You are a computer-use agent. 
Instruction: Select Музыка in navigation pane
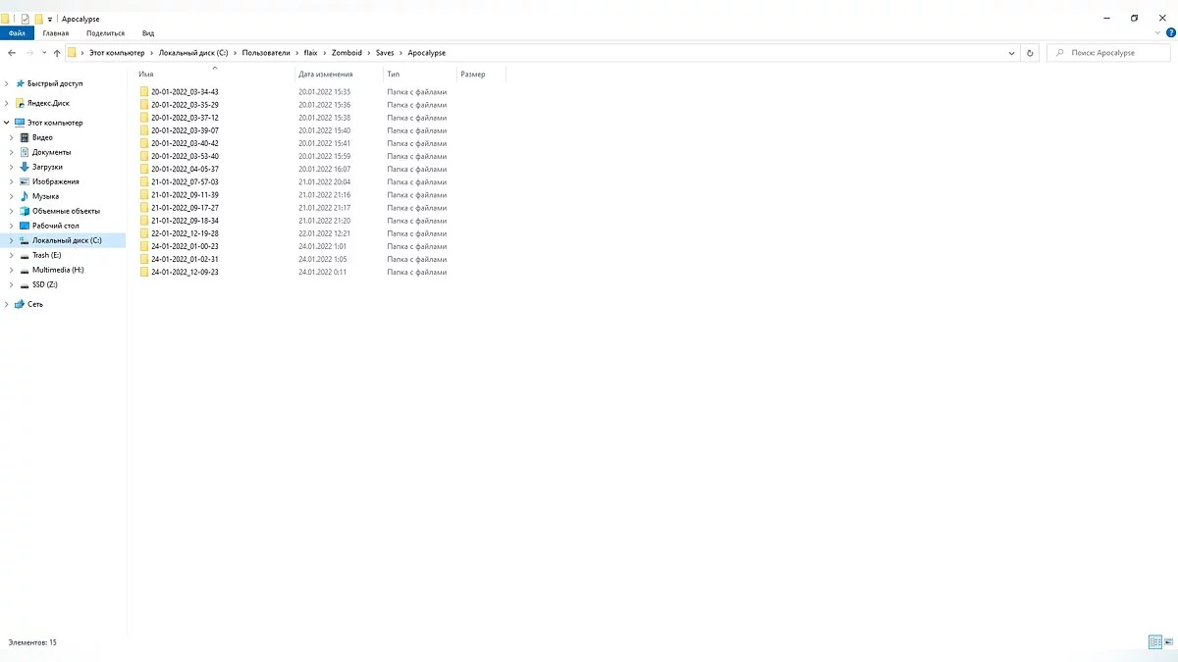(45, 196)
